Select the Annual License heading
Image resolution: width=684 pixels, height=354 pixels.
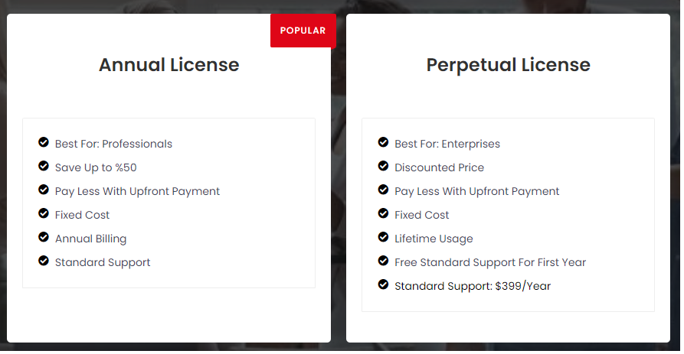[169, 65]
